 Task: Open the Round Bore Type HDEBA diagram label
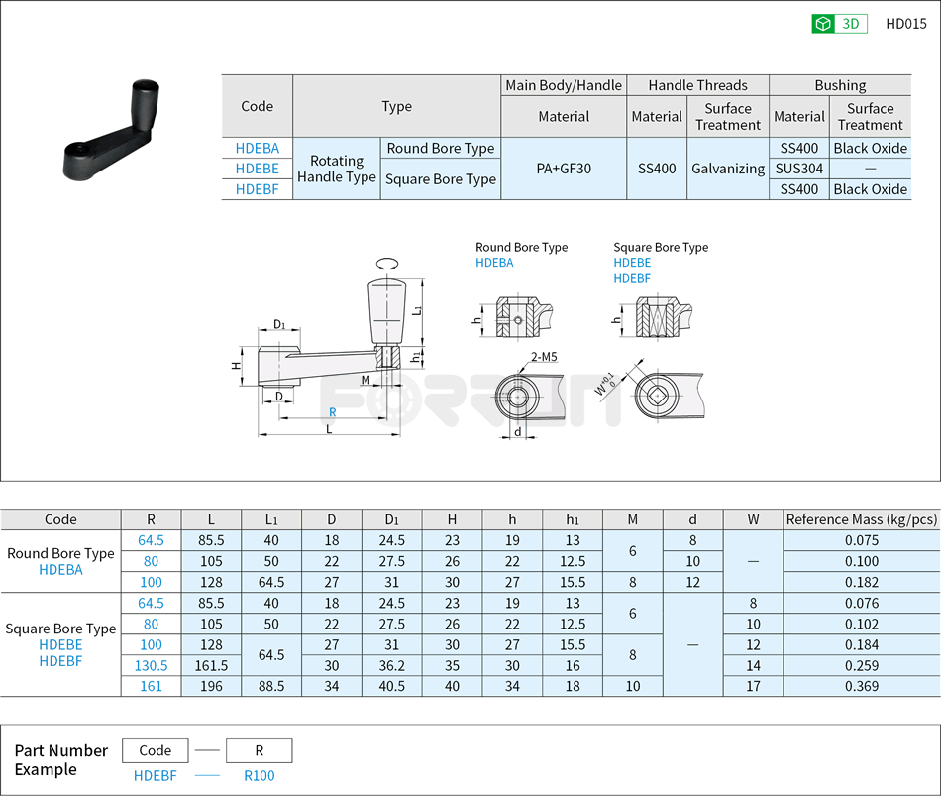[496, 262]
